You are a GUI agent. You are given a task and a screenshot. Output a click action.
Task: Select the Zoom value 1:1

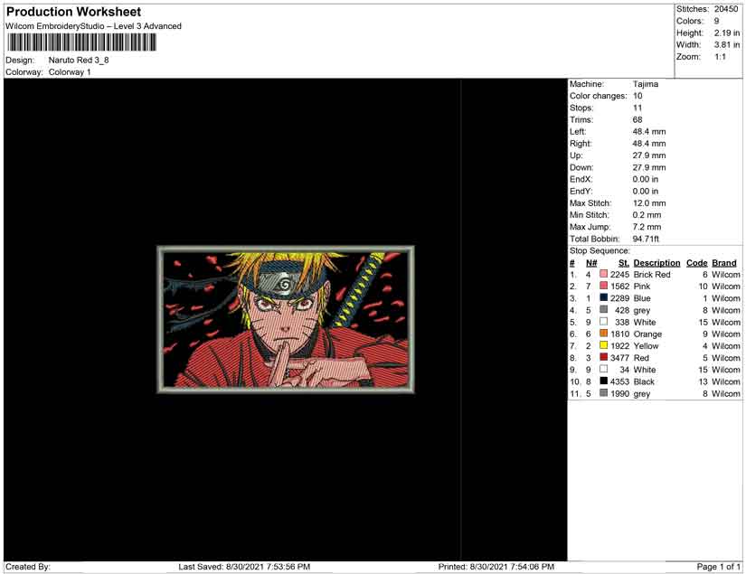tap(720, 57)
